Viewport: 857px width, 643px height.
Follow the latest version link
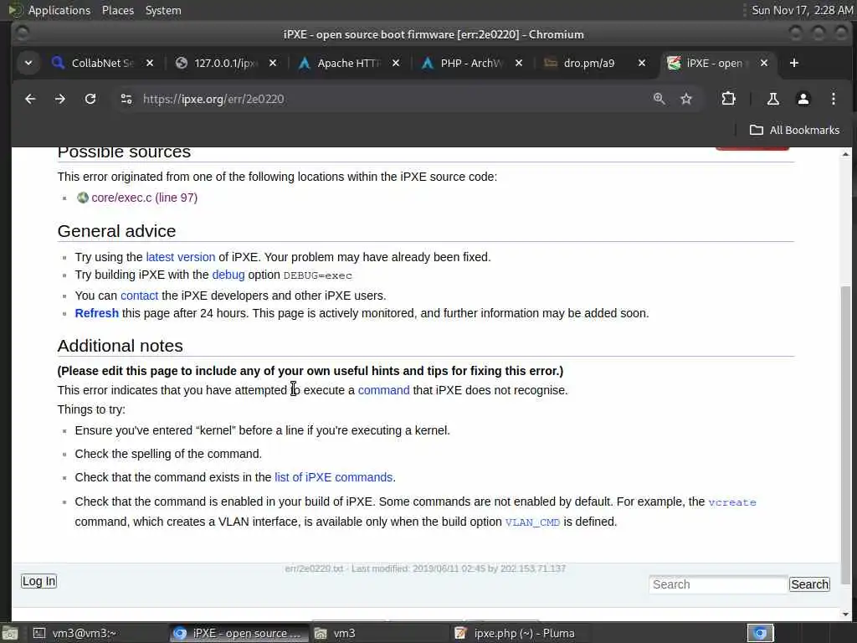pyautogui.click(x=181, y=257)
